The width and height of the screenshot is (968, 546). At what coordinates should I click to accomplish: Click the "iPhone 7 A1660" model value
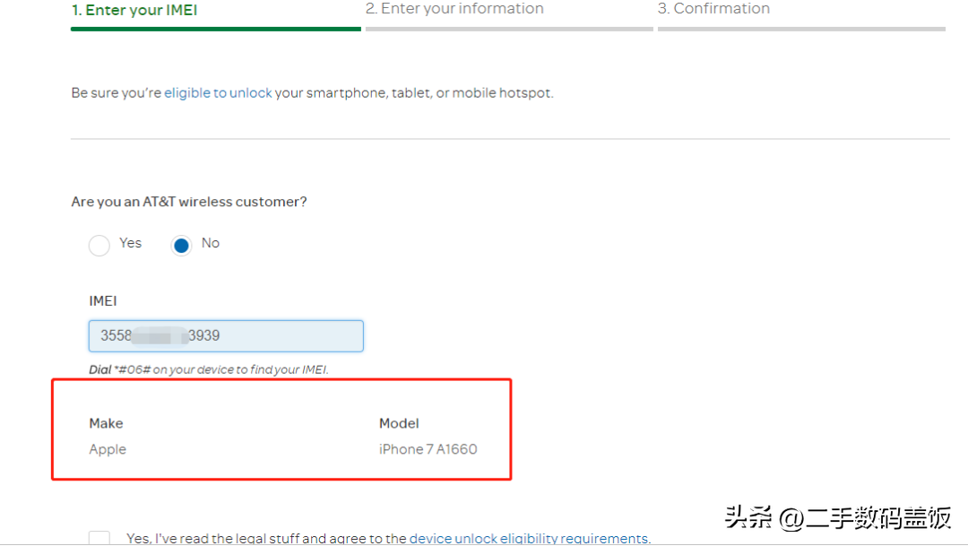[x=428, y=449]
